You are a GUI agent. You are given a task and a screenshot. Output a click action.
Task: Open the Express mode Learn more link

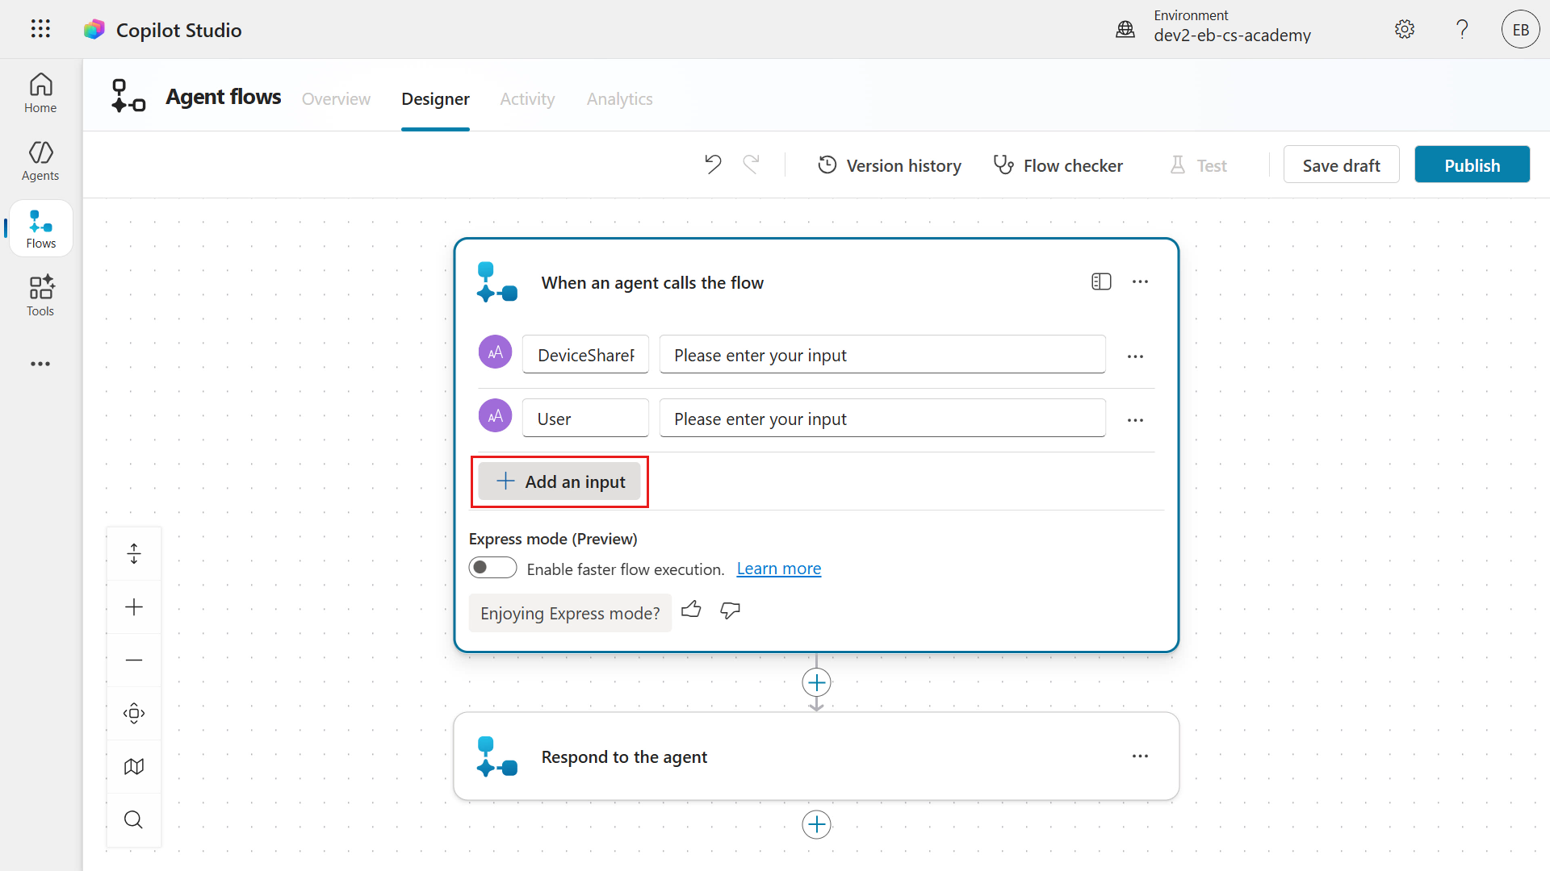[778, 569]
